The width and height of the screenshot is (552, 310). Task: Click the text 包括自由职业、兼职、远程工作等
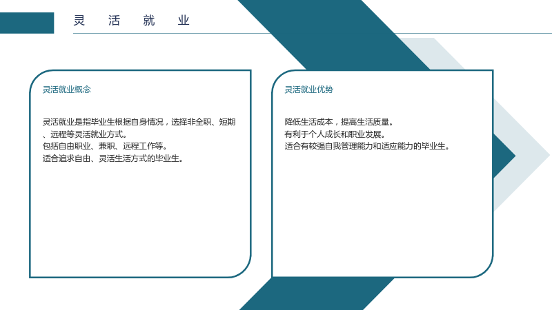(105, 146)
